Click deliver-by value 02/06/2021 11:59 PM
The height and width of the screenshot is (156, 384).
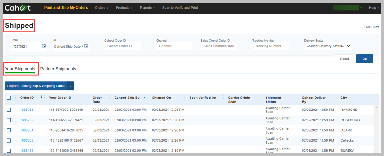[x=318, y=151]
